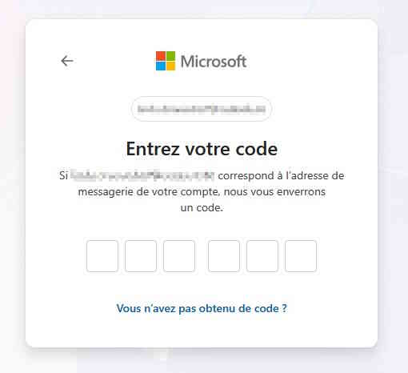
Task: Click the "Entrez votre code" heading
Action: tap(202, 149)
